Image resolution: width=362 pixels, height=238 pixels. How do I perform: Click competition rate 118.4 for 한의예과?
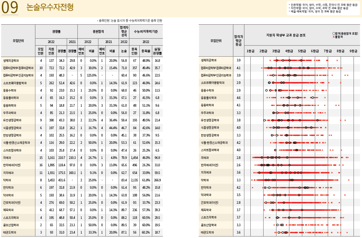(62, 165)
